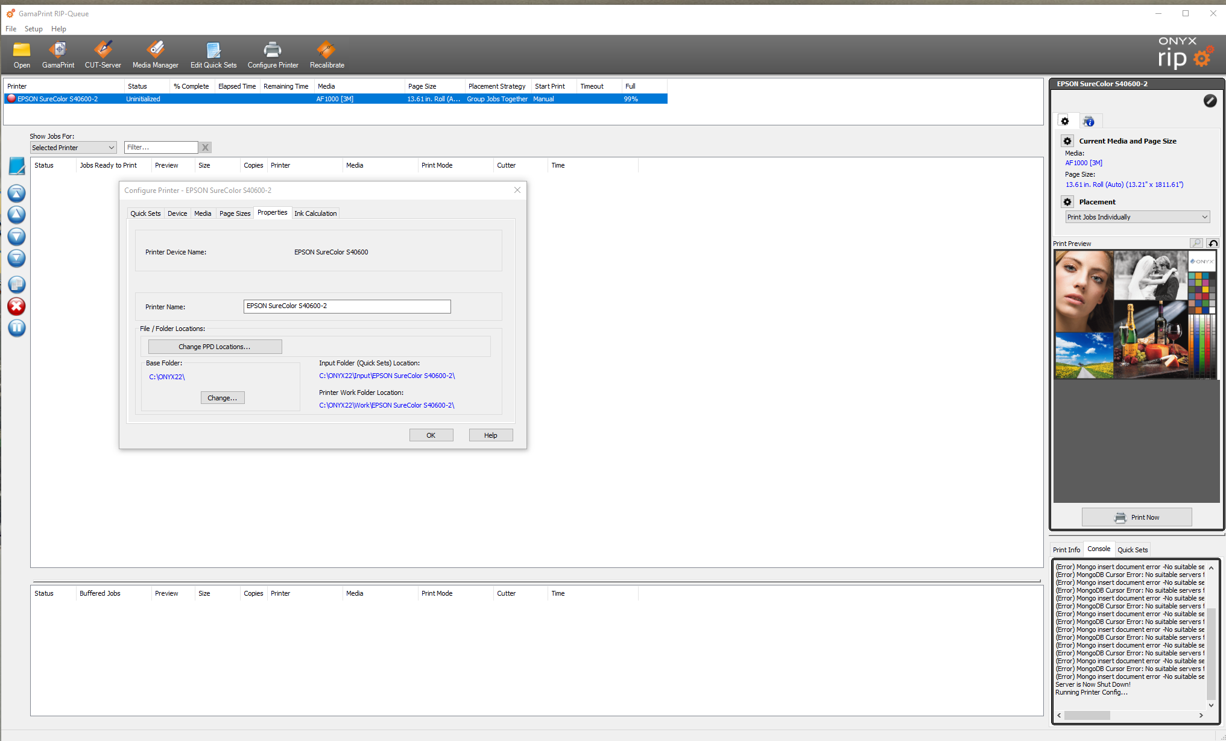1226x741 pixels.
Task: Select the Console tab
Action: [x=1099, y=549]
